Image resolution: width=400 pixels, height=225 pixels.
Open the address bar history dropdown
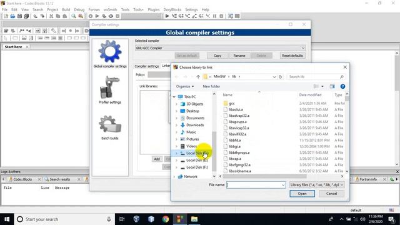point(274,76)
